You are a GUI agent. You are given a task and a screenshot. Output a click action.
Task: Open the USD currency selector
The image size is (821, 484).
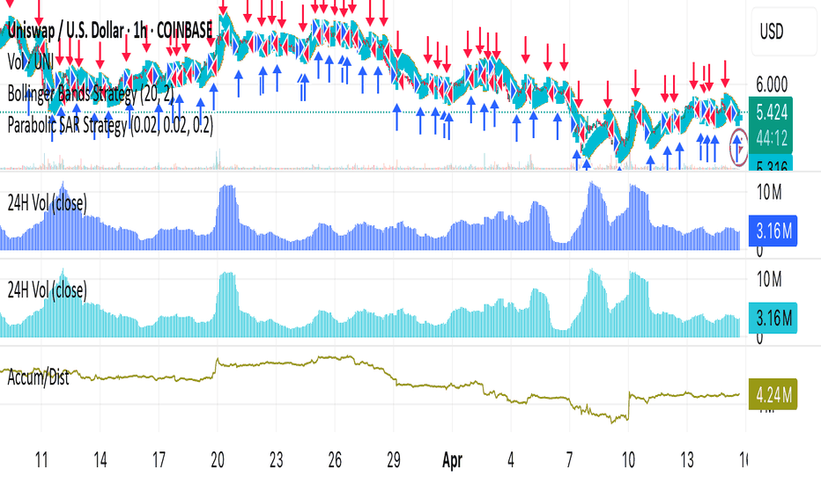coord(784,32)
